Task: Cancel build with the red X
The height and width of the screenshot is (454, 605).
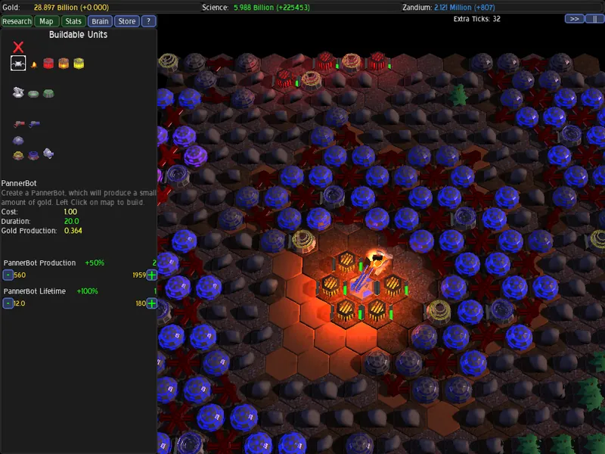Action: pos(18,47)
